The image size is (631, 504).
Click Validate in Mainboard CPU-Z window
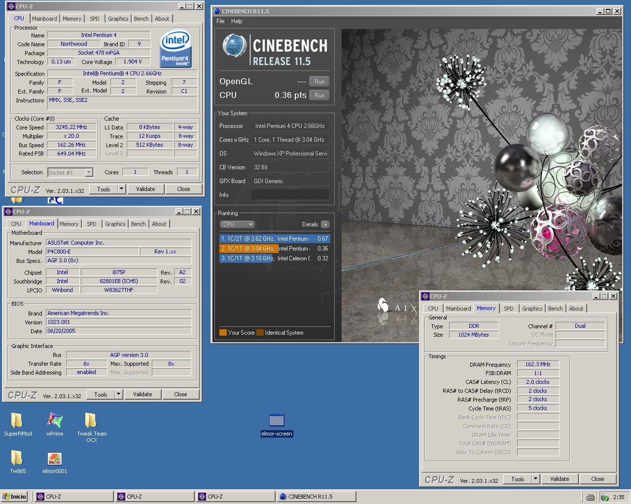142,394
